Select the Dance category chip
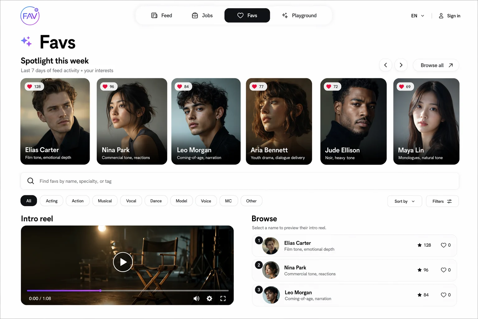478x319 pixels. [x=156, y=201]
